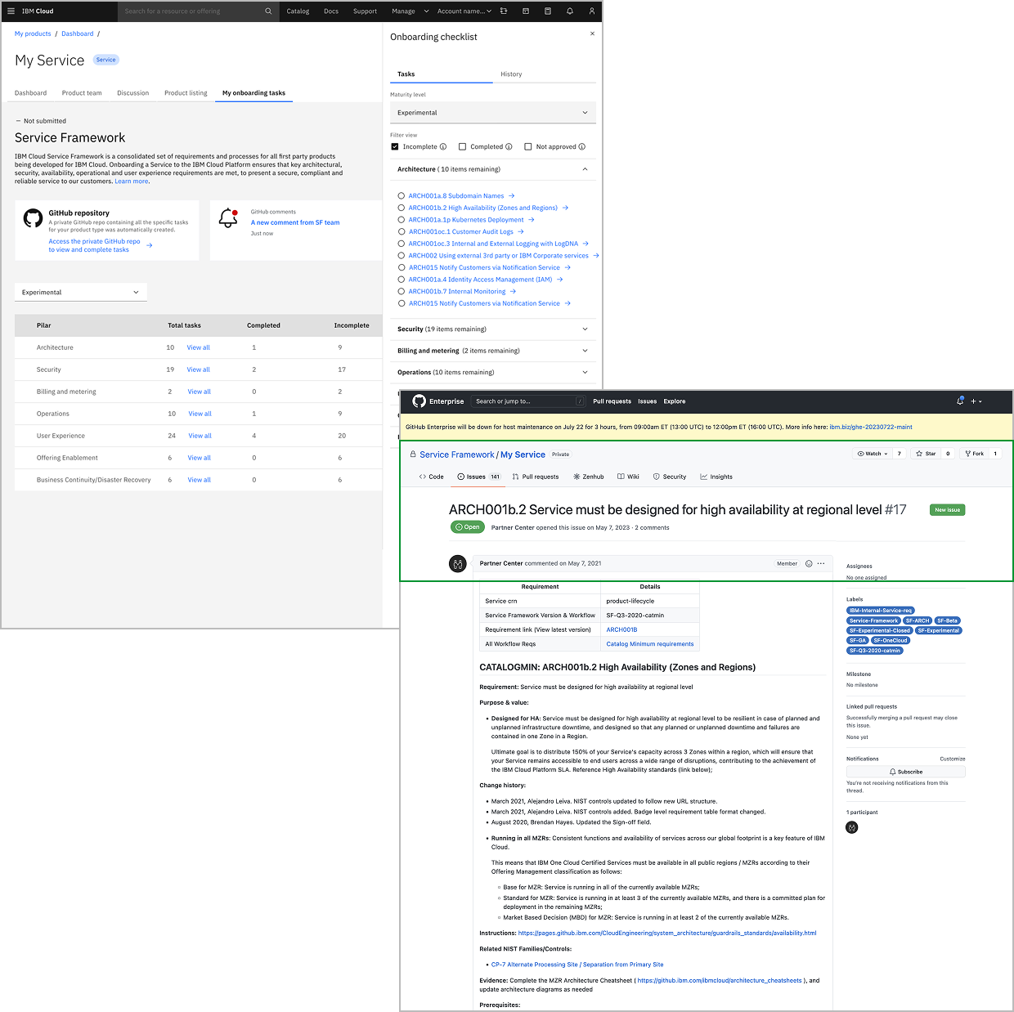The width and height of the screenshot is (1014, 1012).
Task: Open the IBM Cloud user profile icon
Action: pos(591,11)
